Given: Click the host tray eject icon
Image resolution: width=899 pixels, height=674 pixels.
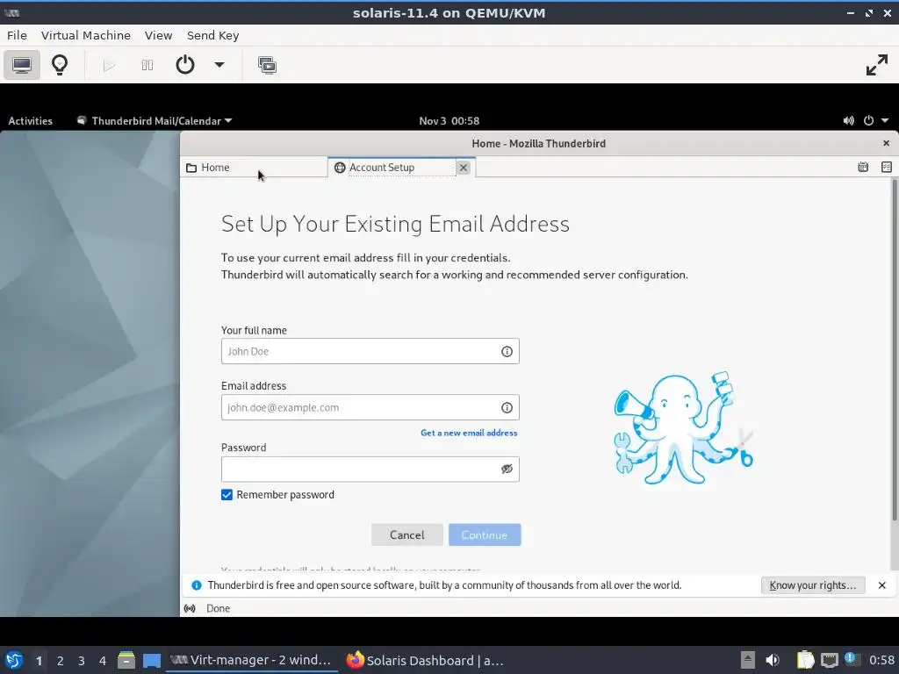Looking at the screenshot, I should coord(748,660).
